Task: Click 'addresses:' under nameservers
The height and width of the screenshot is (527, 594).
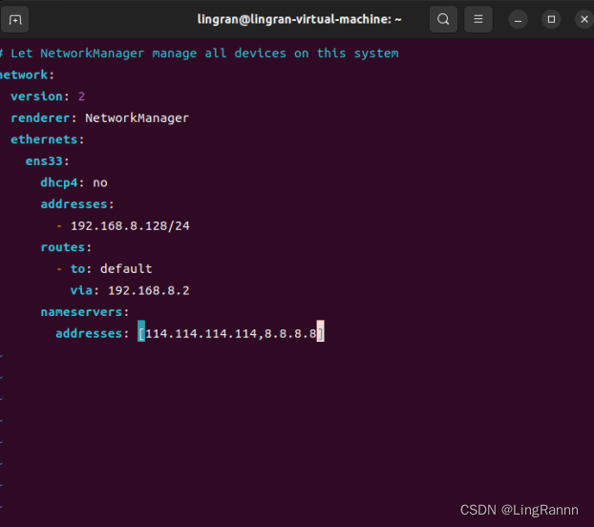Action: [x=93, y=334]
